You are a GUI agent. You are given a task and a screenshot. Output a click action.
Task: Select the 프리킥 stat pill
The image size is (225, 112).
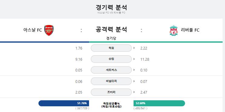[111, 92]
